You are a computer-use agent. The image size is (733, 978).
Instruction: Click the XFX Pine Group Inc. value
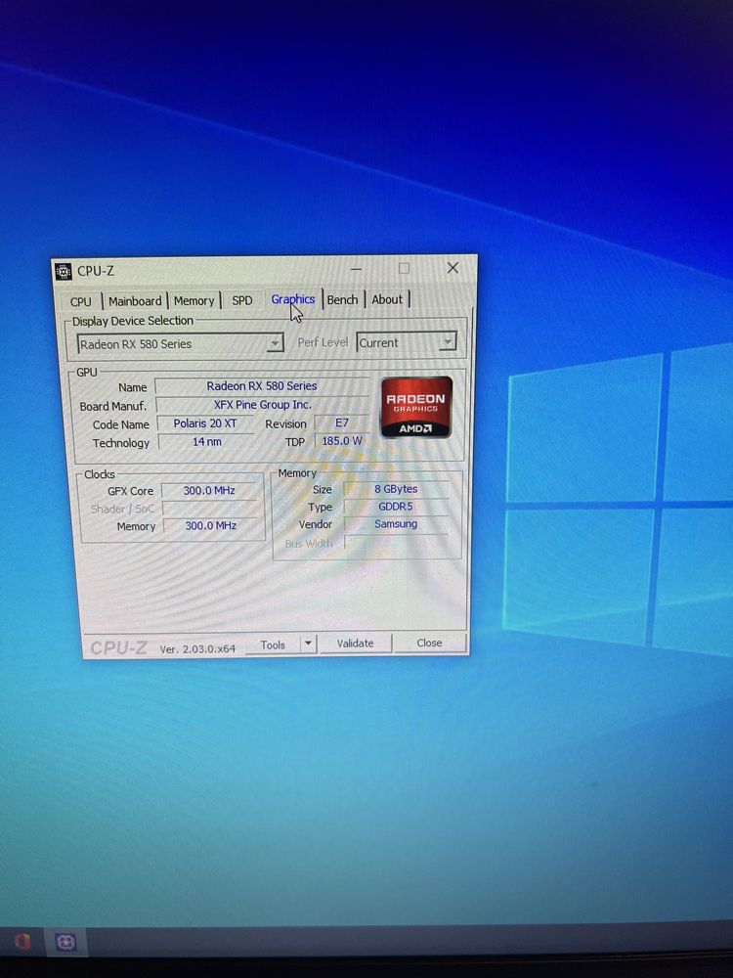262,404
